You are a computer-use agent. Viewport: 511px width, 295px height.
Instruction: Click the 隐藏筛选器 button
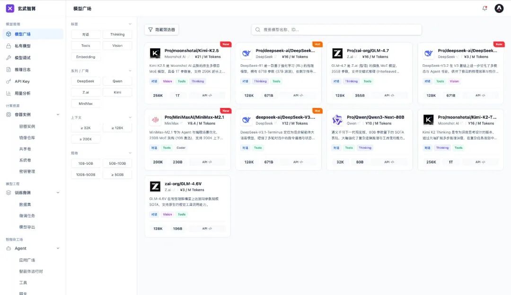point(161,29)
